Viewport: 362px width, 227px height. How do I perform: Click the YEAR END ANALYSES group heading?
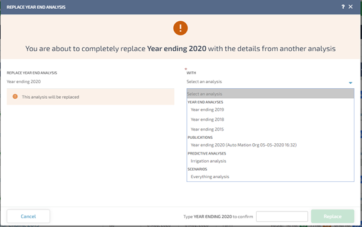click(205, 102)
